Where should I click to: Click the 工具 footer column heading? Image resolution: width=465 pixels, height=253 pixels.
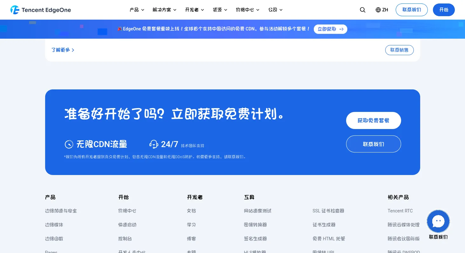[x=249, y=197]
